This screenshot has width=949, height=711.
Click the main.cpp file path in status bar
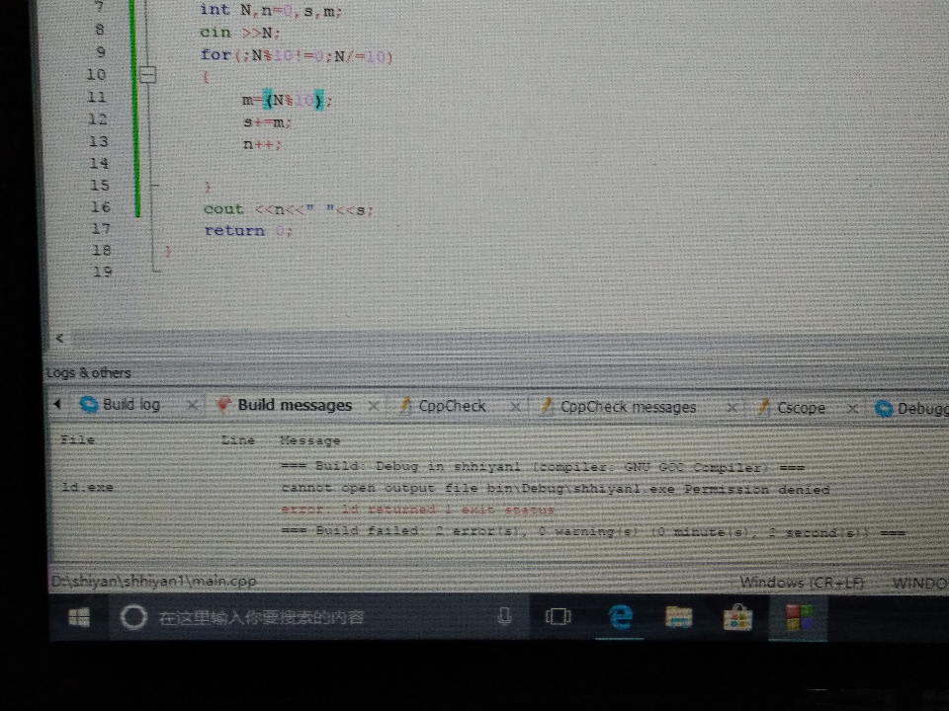[154, 581]
